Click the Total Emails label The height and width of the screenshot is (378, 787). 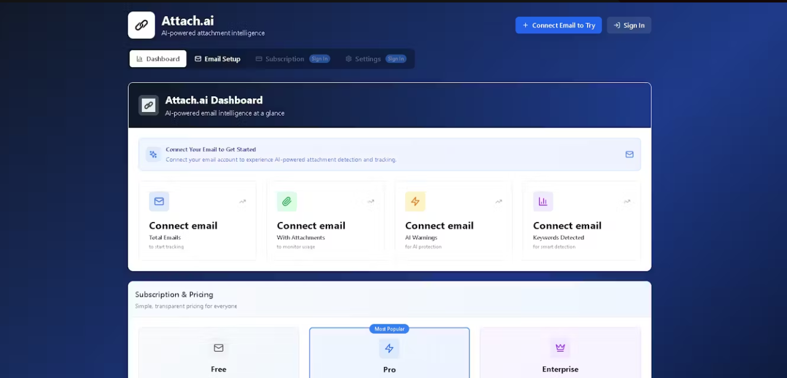[165, 237]
